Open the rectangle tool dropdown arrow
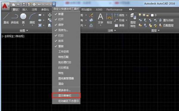179x111 pixels. coord(44,15)
